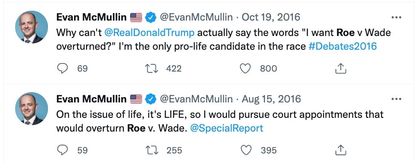This screenshot has width=417, height=162.
Task: Open the #Debates2016 hashtag
Action: coord(343,46)
